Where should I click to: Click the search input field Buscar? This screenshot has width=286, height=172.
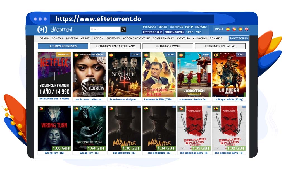tap(105, 29)
